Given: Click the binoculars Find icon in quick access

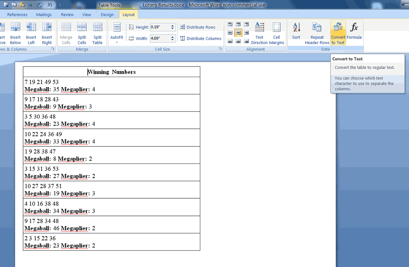Looking at the screenshot, I should pyautogui.click(x=50, y=5).
